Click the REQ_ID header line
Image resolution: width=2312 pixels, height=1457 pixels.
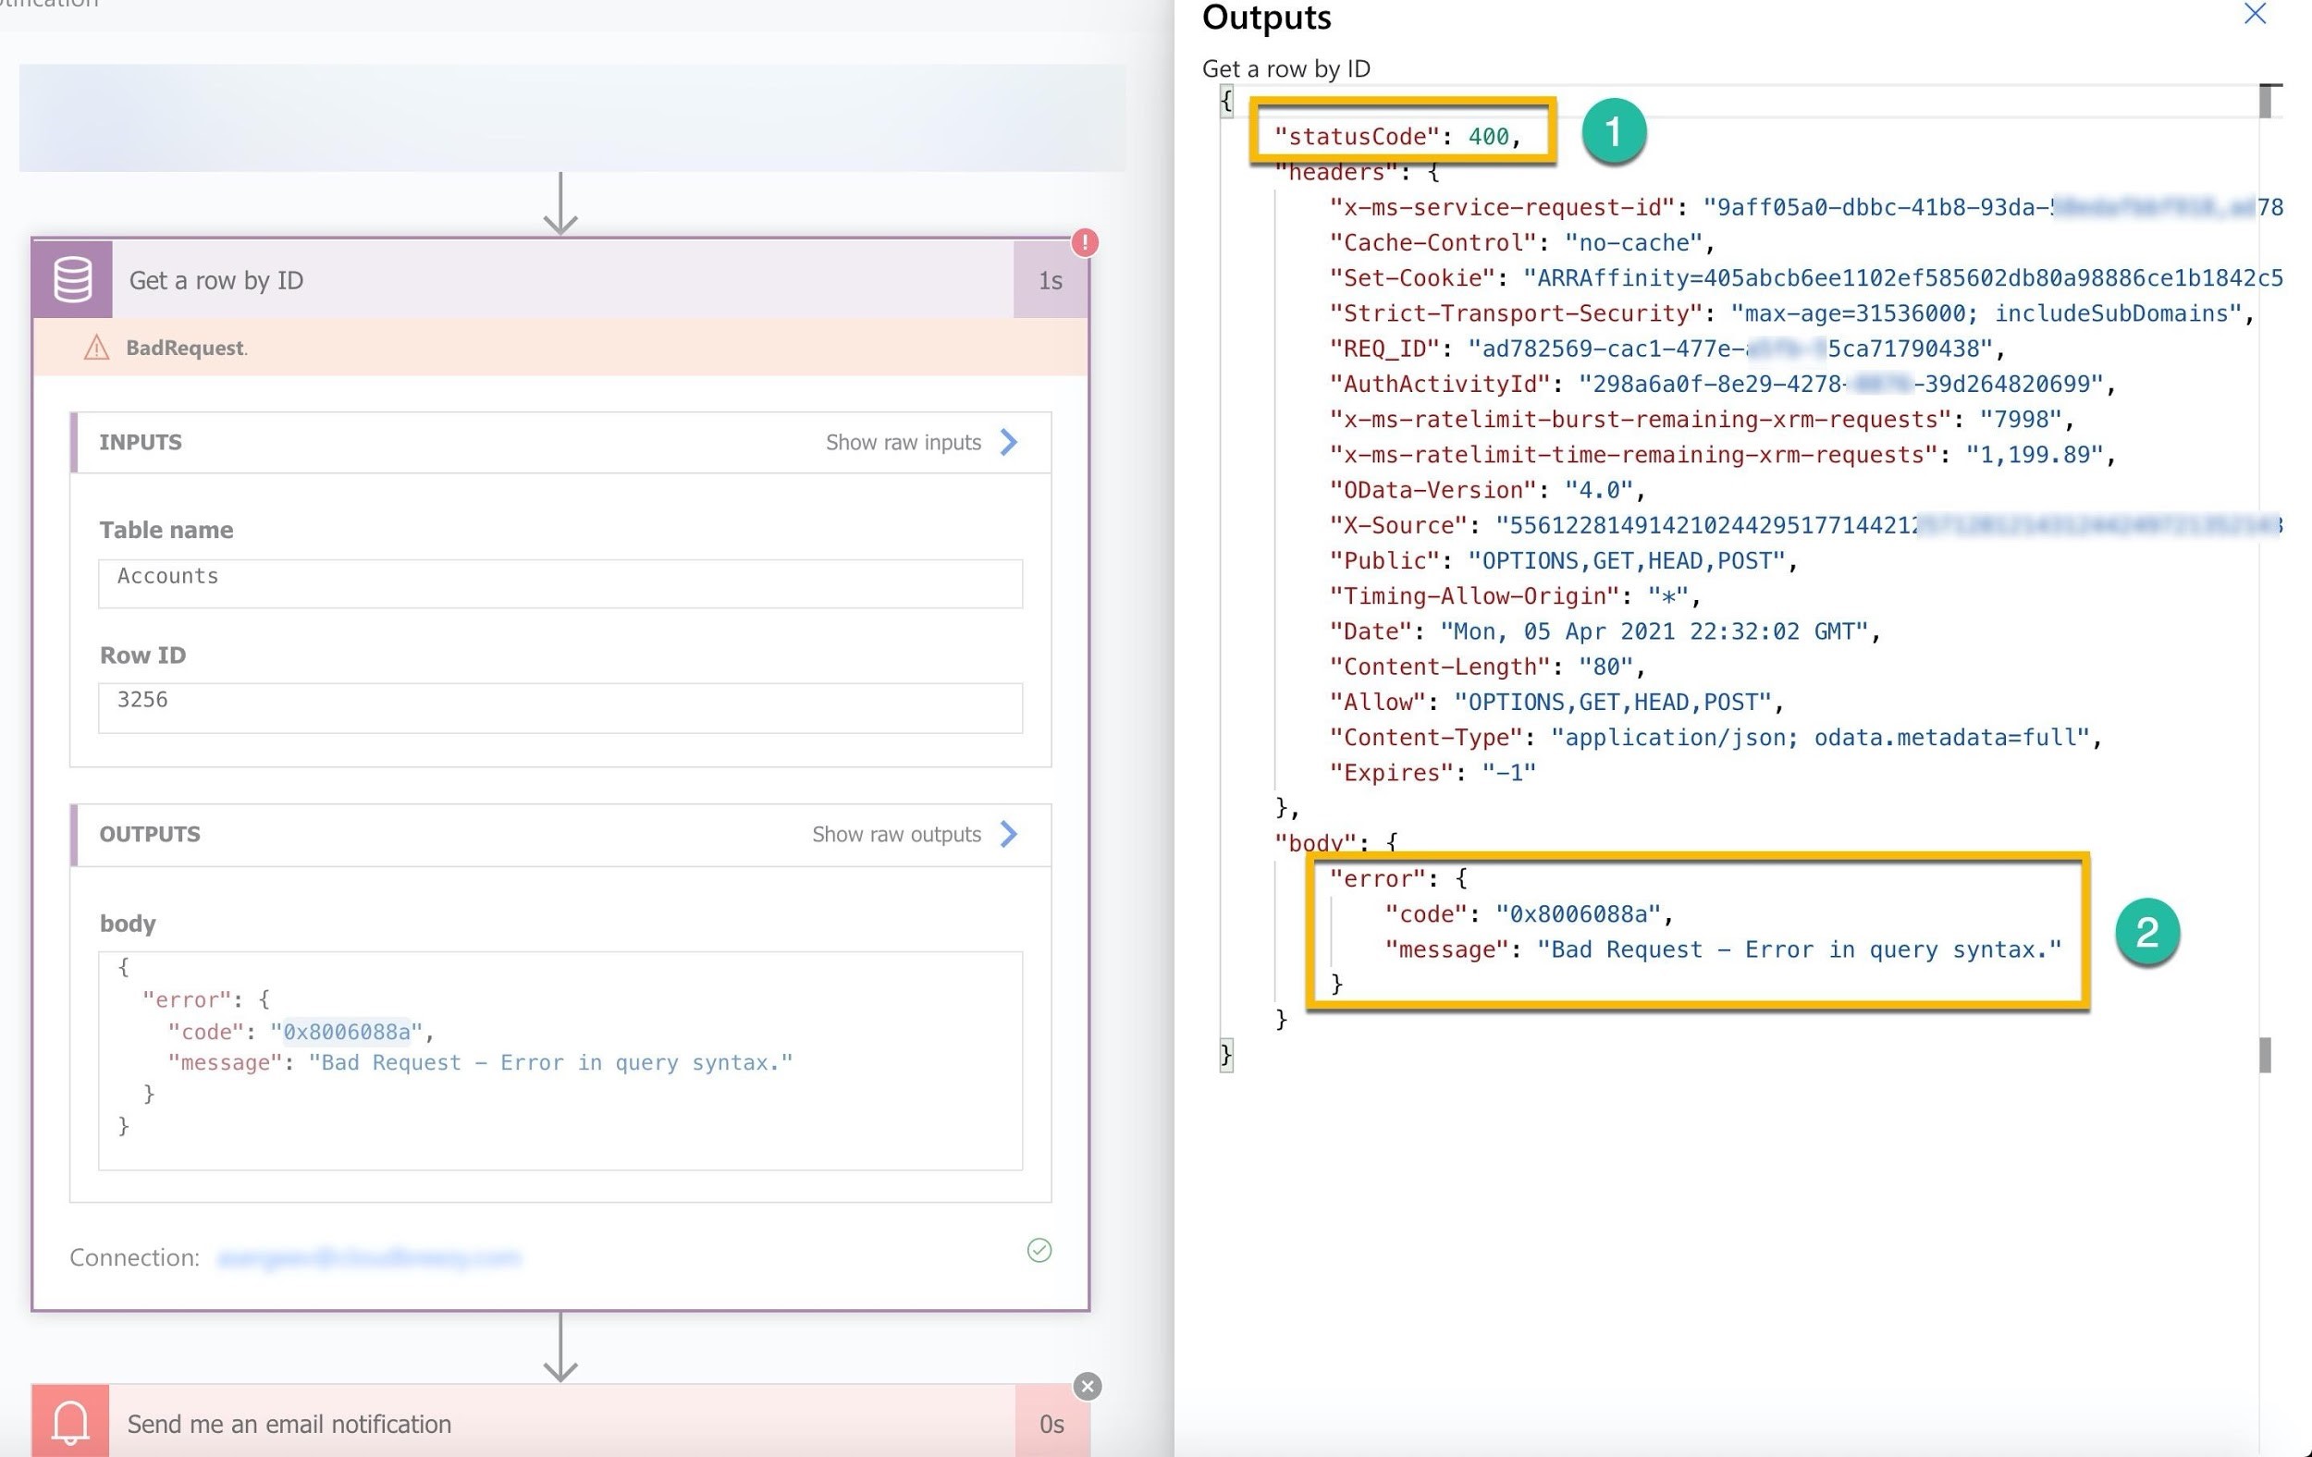coord(1667,349)
